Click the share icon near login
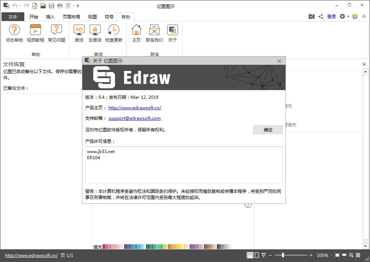Image resolution: width=370 pixels, height=262 pixels. 320,16
